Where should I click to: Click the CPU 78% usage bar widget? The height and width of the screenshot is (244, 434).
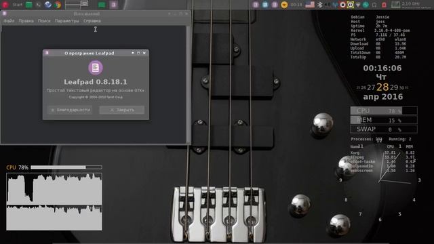coord(54,167)
